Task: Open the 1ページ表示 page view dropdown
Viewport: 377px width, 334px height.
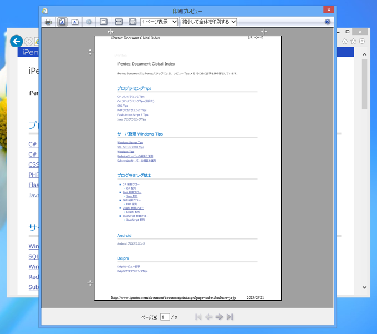Action: pyautogui.click(x=159, y=22)
